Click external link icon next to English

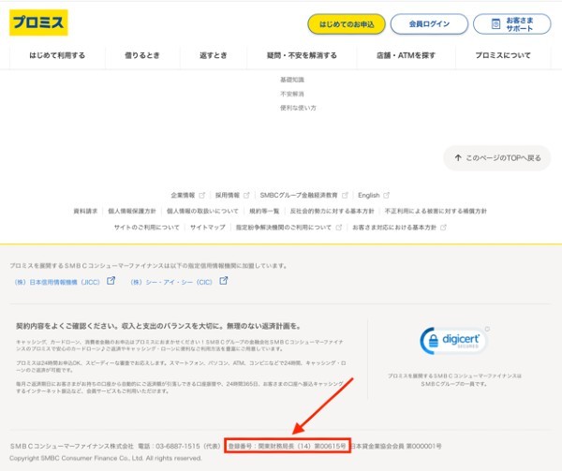click(388, 196)
